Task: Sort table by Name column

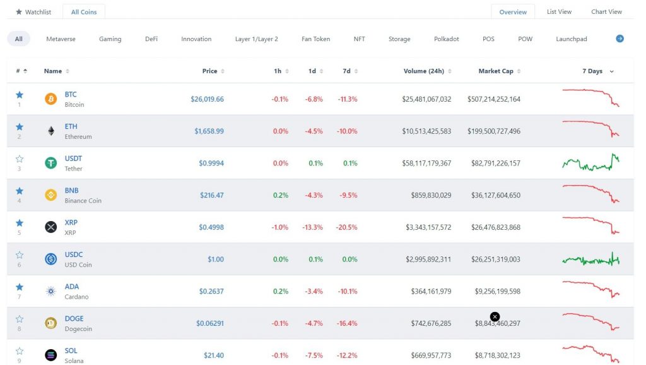Action: point(56,71)
